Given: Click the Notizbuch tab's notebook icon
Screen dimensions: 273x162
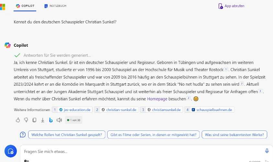Looking at the screenshot, I should point(46,6).
